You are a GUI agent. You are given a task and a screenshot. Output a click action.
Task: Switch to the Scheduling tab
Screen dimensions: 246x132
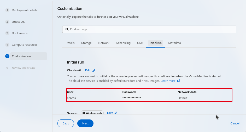[123, 43]
